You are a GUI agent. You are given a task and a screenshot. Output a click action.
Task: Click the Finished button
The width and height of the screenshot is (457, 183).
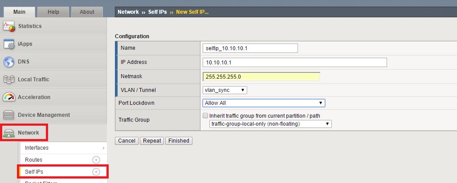tap(179, 141)
